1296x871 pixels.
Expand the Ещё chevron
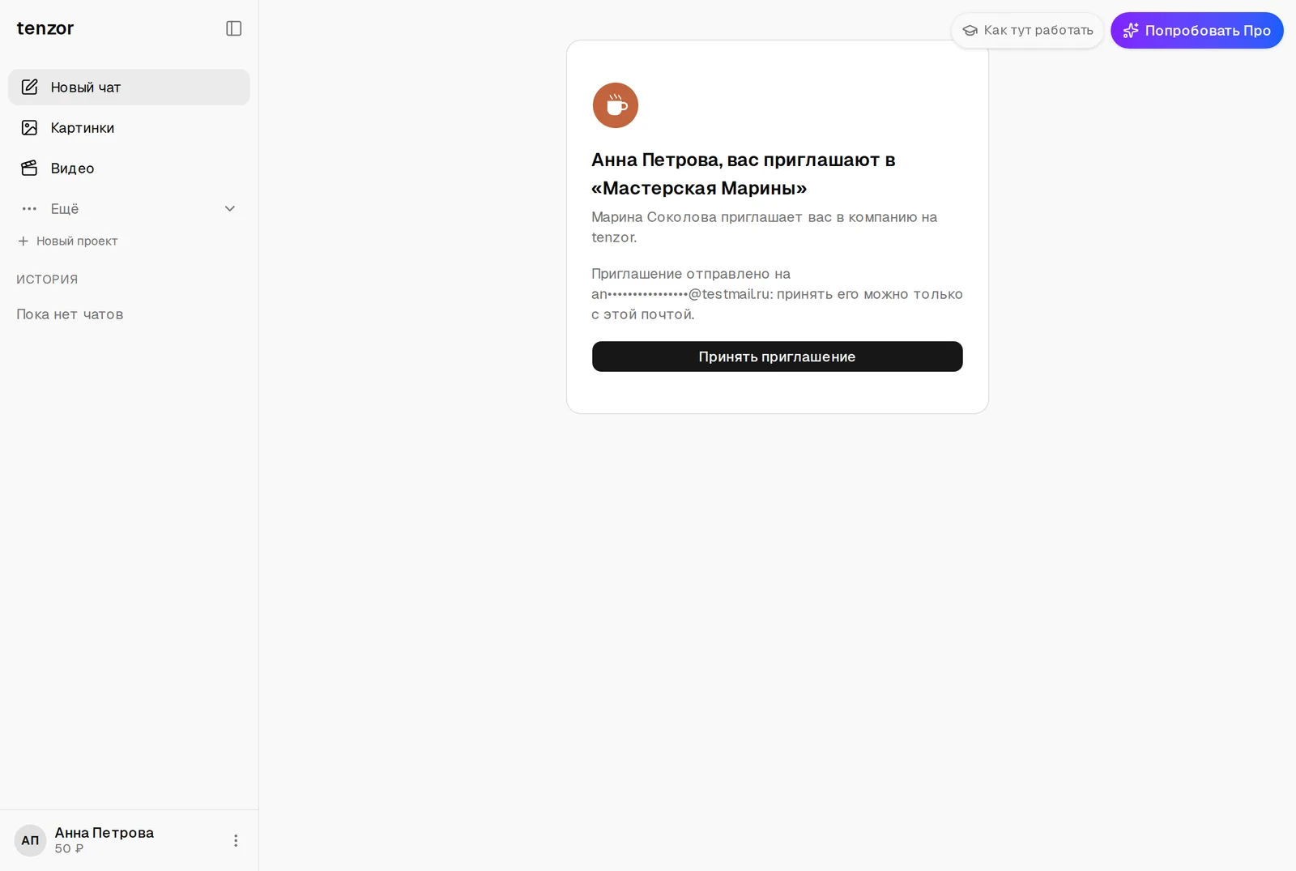tap(230, 208)
